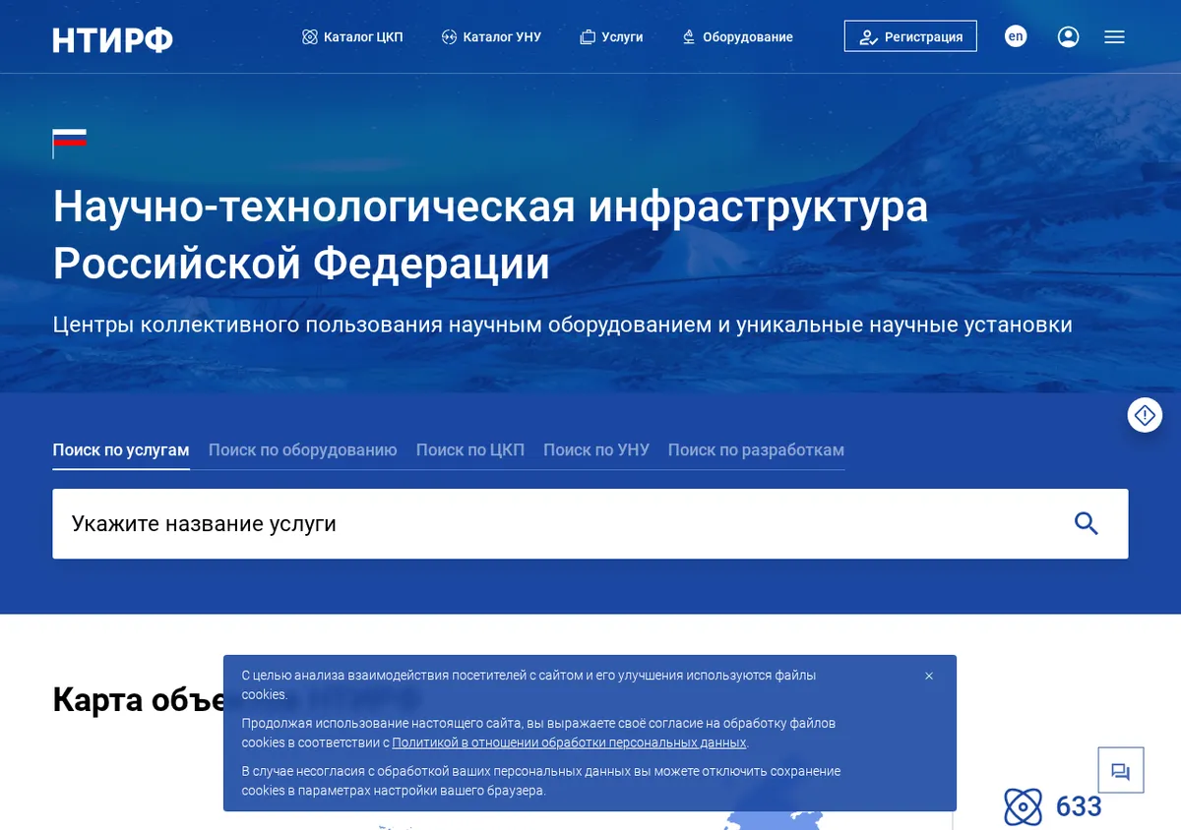Switch to the Поиск по УНУ tab
Image resolution: width=1181 pixels, height=830 pixels.
click(596, 449)
